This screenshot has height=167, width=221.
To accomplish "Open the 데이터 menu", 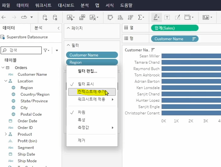I will click(x=22, y=5).
